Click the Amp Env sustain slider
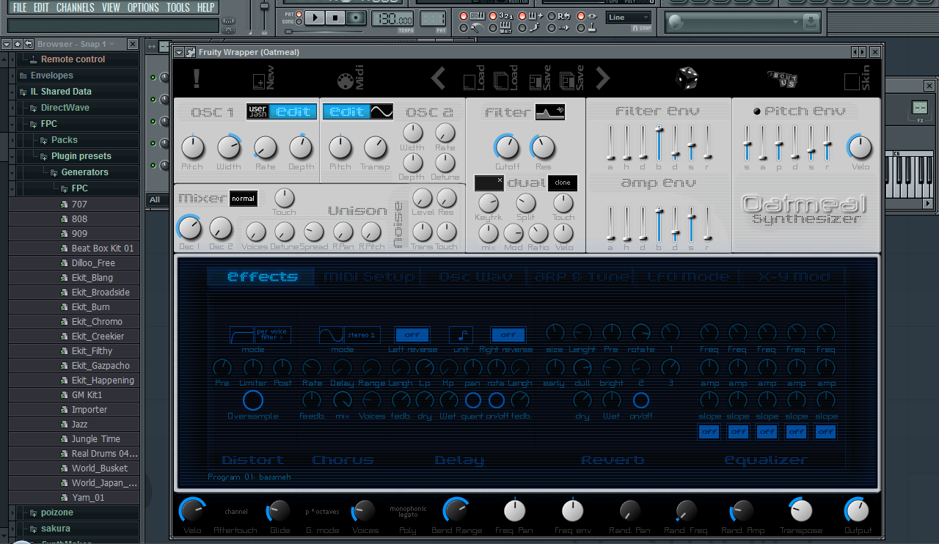The image size is (939, 544). (691, 224)
